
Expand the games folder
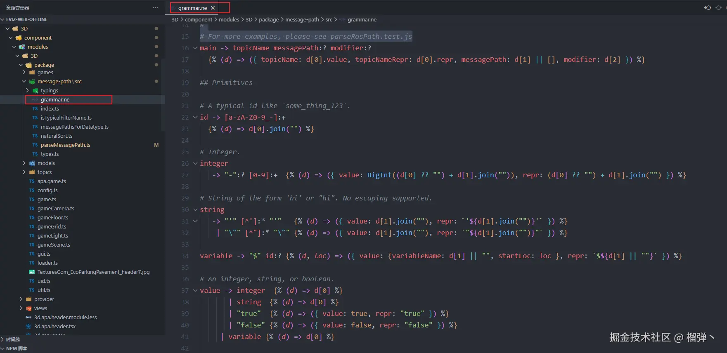coord(24,72)
